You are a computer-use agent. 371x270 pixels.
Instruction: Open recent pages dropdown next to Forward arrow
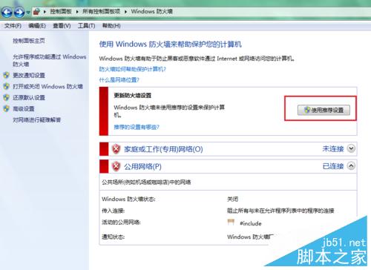pyautogui.click(x=28, y=13)
